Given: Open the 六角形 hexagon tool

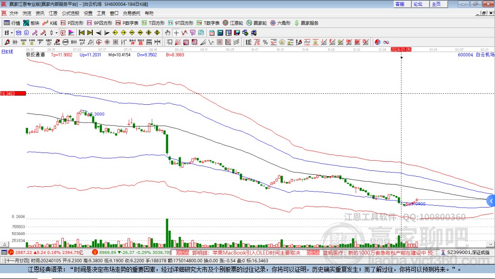Looking at the screenshot, I should tap(281, 23).
